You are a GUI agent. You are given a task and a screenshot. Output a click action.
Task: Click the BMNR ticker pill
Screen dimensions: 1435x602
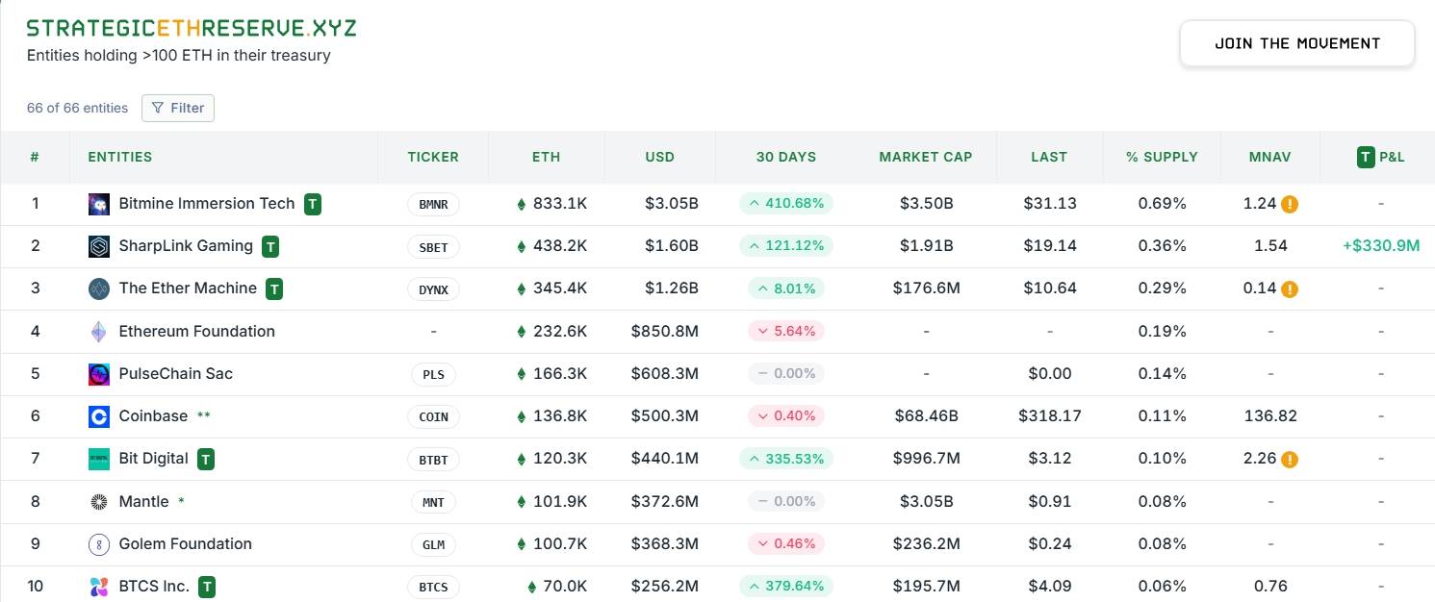tap(433, 204)
